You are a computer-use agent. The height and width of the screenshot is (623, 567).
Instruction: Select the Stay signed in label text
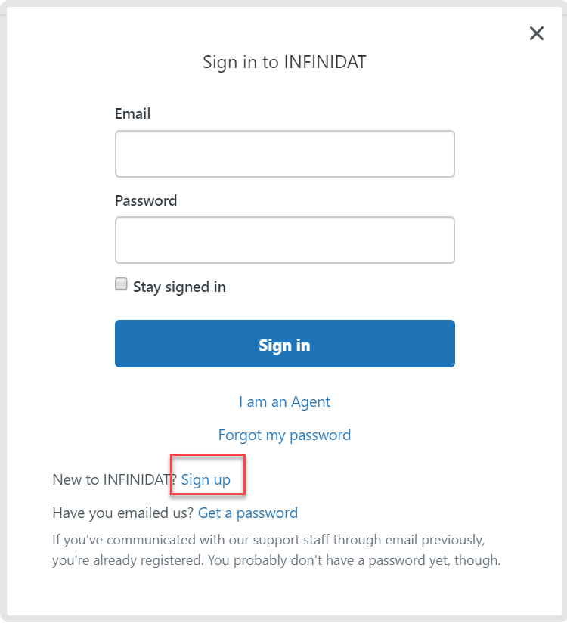pyautogui.click(x=179, y=287)
